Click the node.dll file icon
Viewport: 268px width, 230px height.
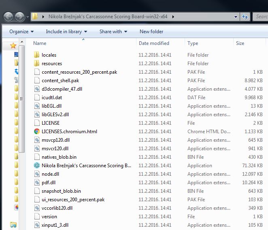click(37, 174)
